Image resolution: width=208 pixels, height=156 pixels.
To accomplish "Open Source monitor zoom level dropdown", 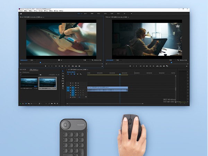I will [34, 60].
